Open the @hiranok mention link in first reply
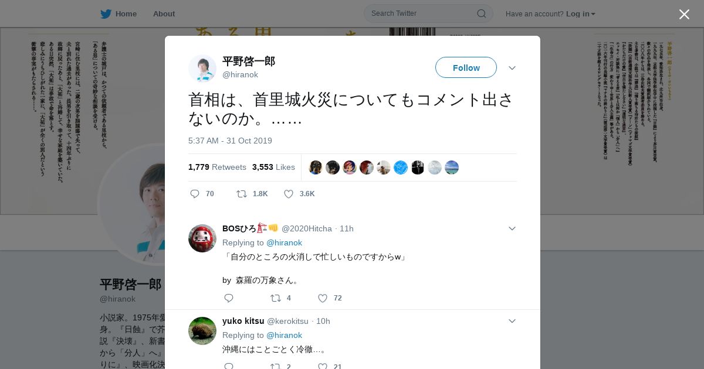The width and height of the screenshot is (704, 369). click(x=284, y=242)
